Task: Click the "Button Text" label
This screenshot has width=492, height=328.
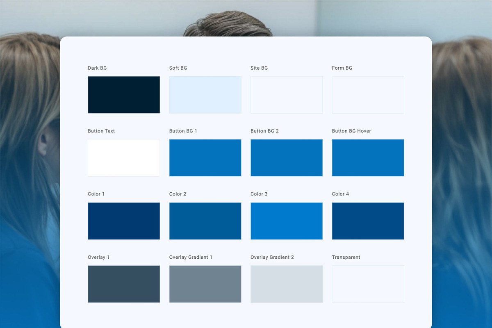Action: coord(101,131)
